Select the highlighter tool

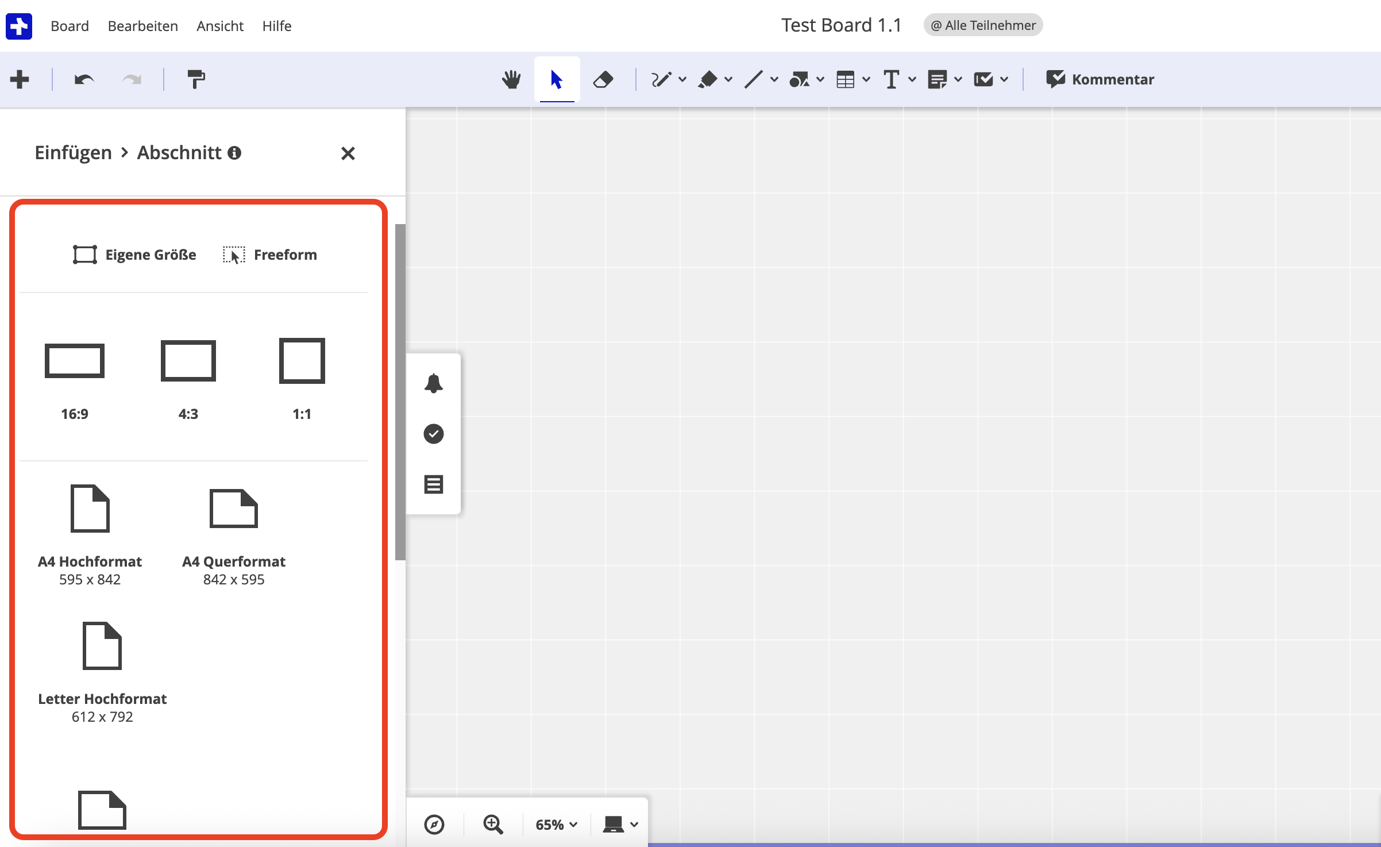(x=707, y=79)
